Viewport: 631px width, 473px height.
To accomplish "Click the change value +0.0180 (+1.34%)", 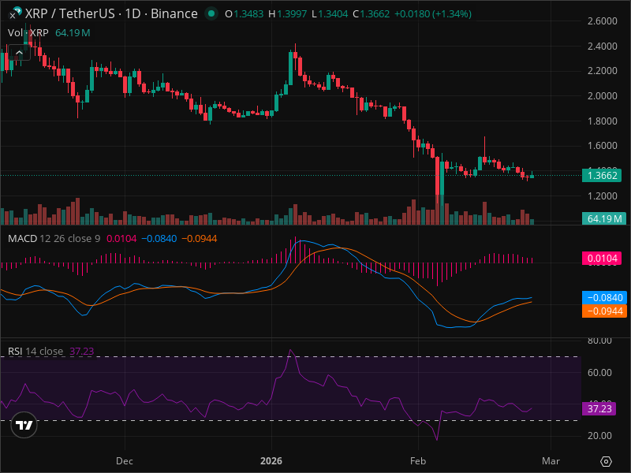I will (x=432, y=14).
